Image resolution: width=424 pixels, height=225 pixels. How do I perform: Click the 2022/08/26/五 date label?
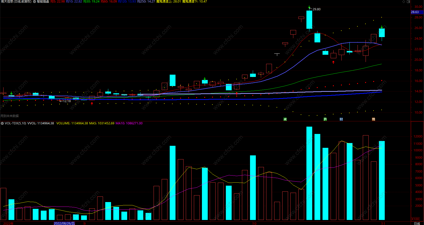(64, 223)
